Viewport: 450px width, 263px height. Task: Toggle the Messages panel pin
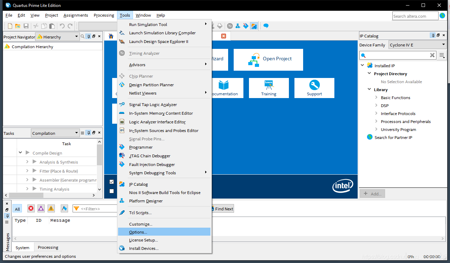point(7,216)
